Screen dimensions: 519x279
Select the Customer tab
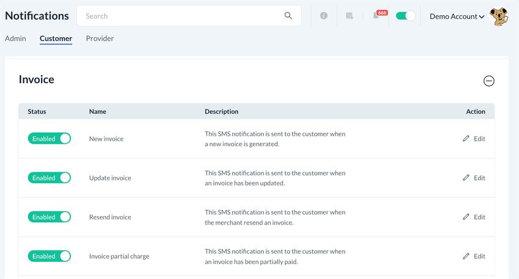pos(56,39)
